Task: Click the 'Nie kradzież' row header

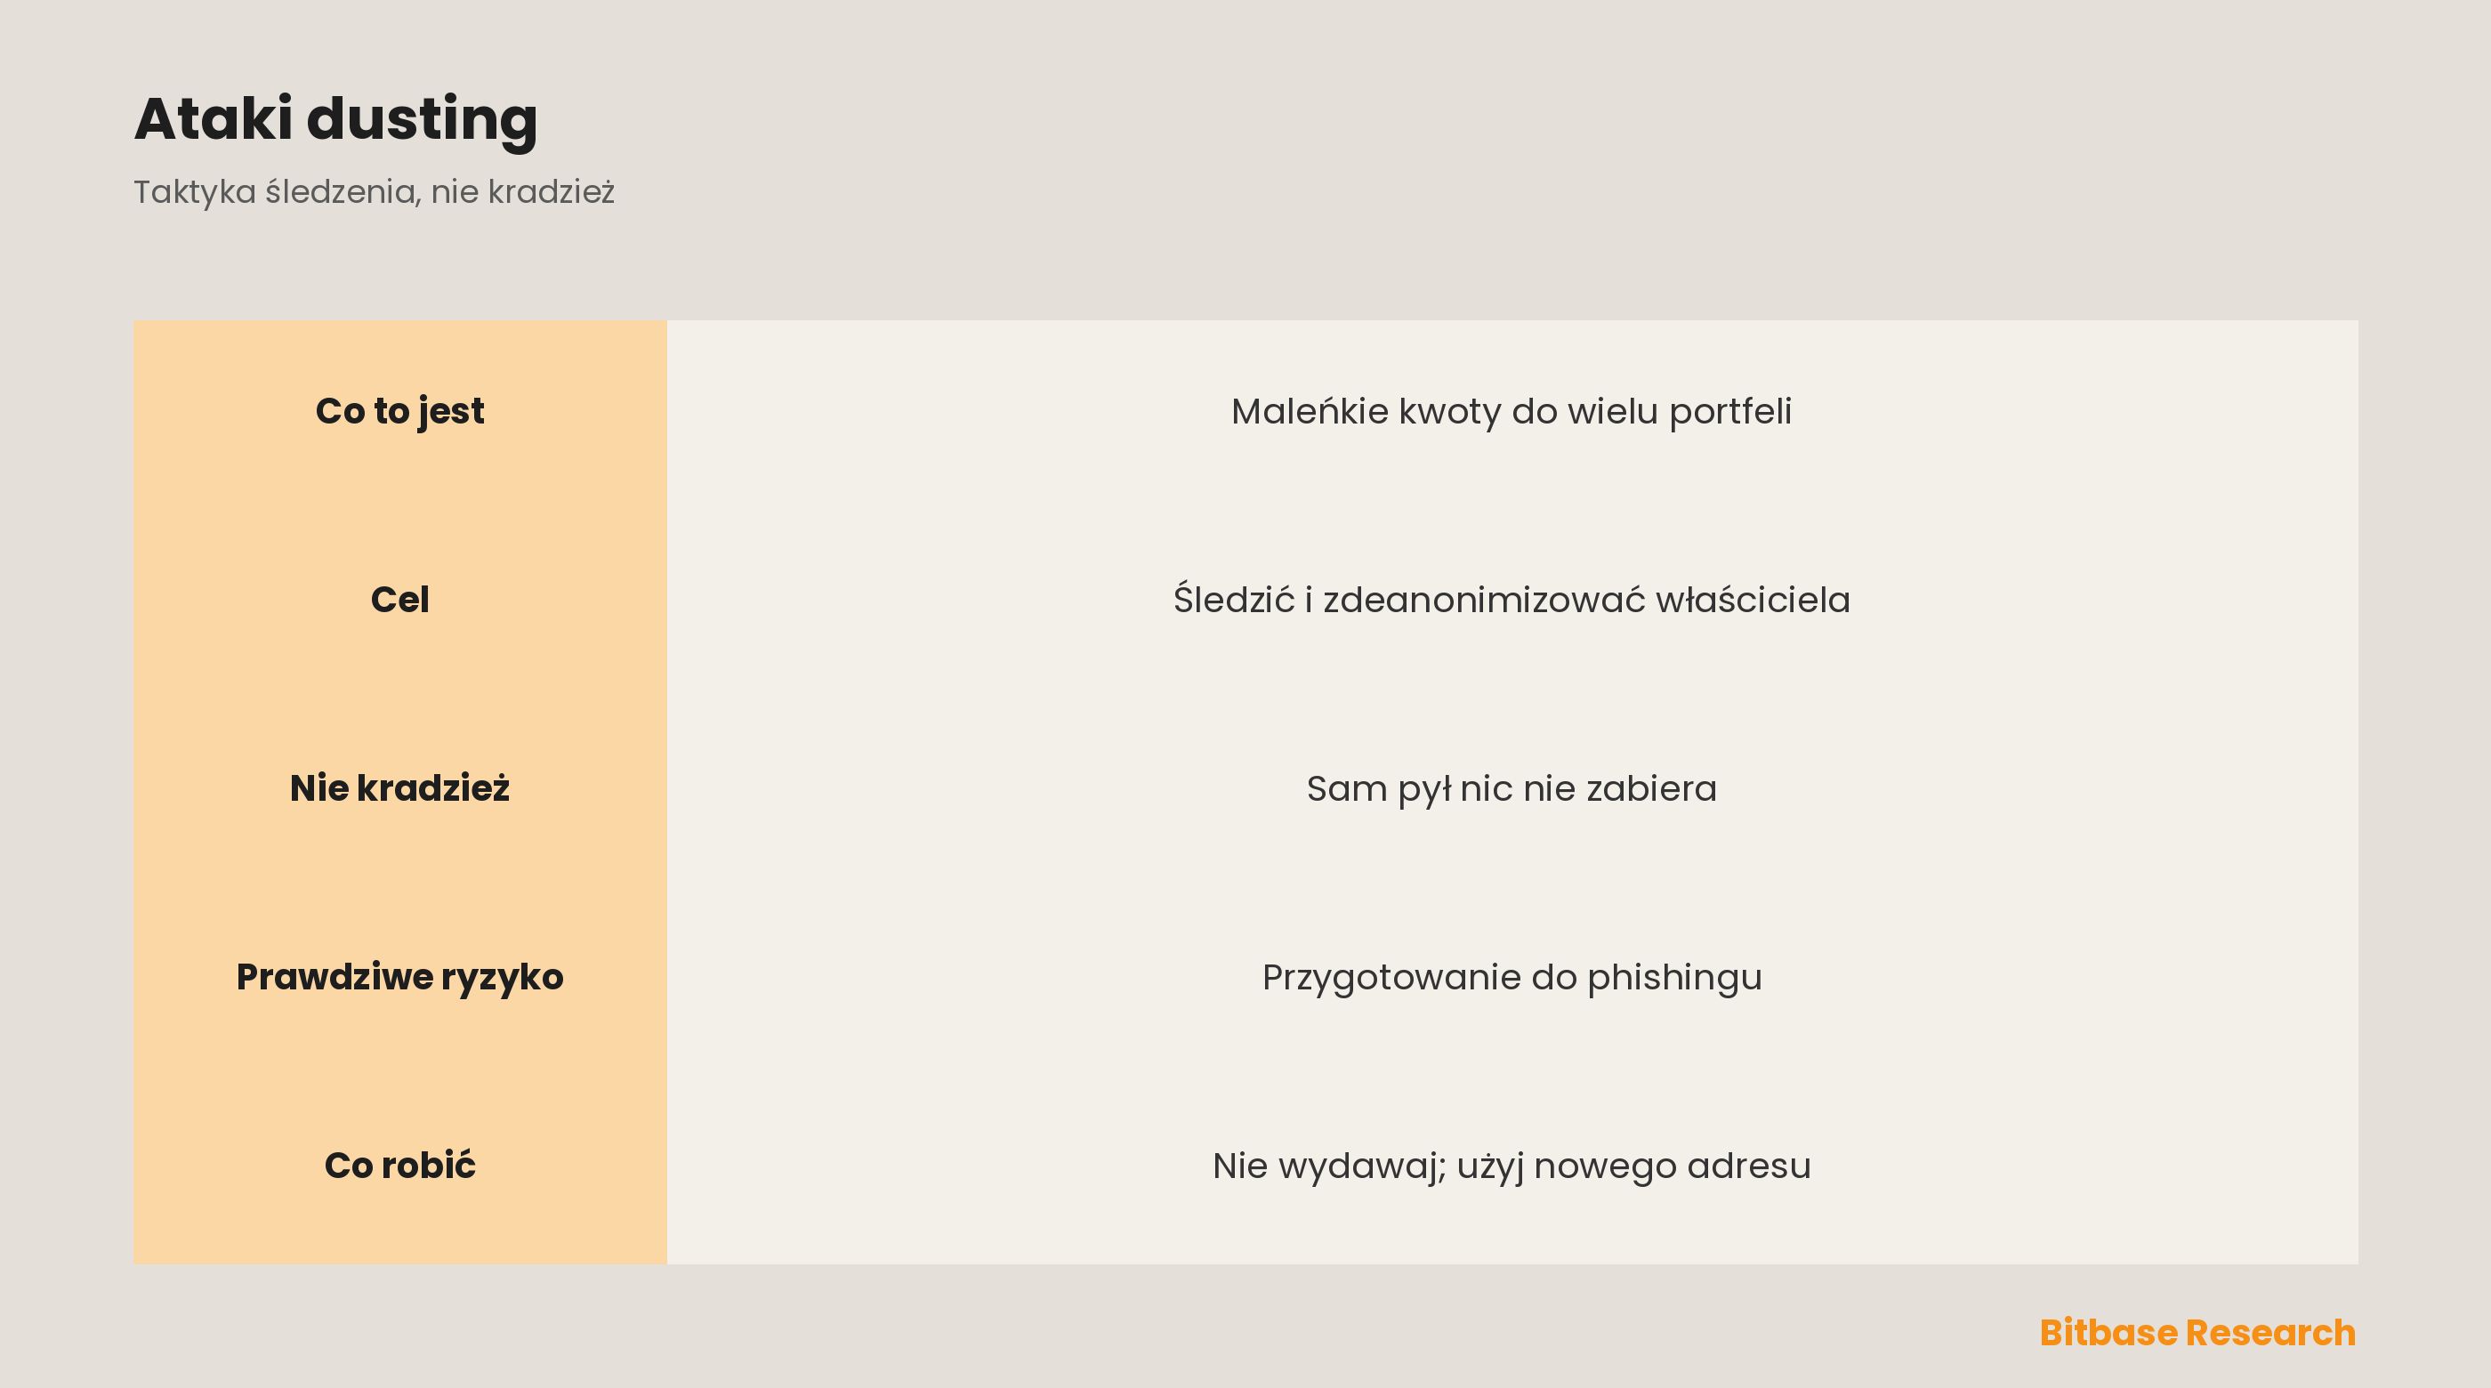Action: click(399, 789)
